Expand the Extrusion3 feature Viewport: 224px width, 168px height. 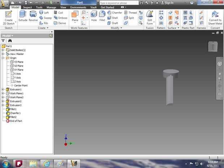(x=3, y=105)
